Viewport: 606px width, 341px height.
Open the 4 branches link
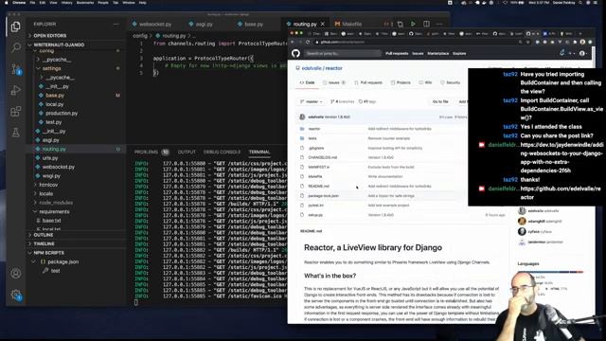(x=342, y=101)
